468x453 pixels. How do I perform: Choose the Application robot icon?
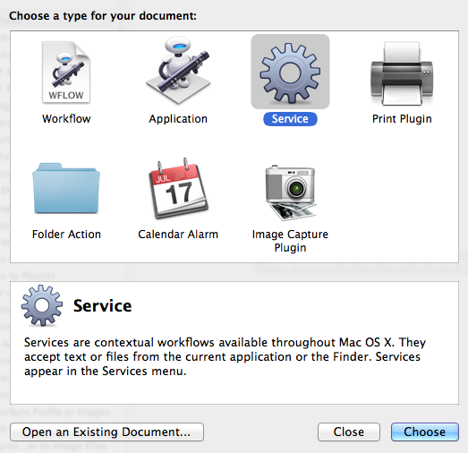point(178,71)
